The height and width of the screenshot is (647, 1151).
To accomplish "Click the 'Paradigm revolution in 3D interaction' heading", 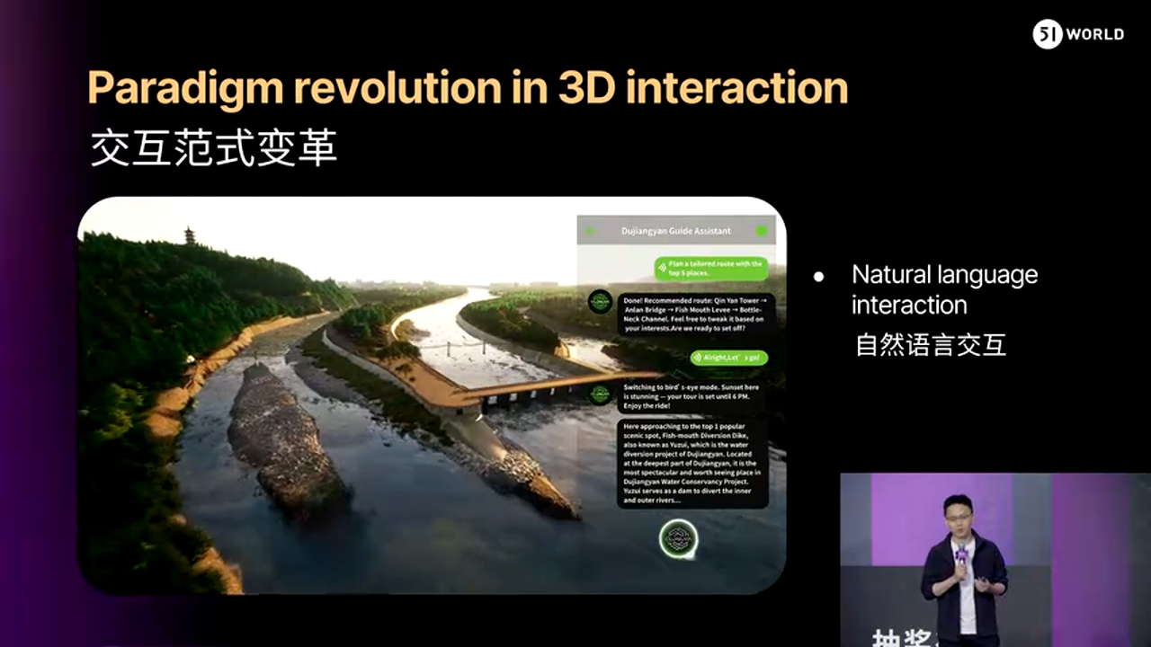I will point(468,87).
